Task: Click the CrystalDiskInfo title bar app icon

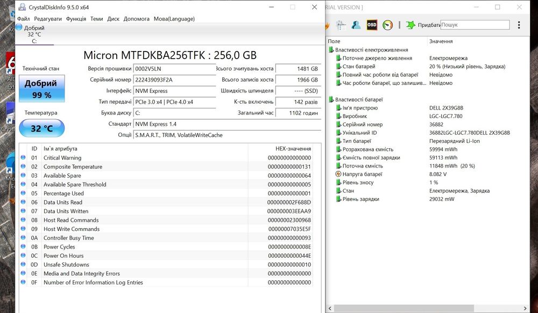Action: pos(22,7)
